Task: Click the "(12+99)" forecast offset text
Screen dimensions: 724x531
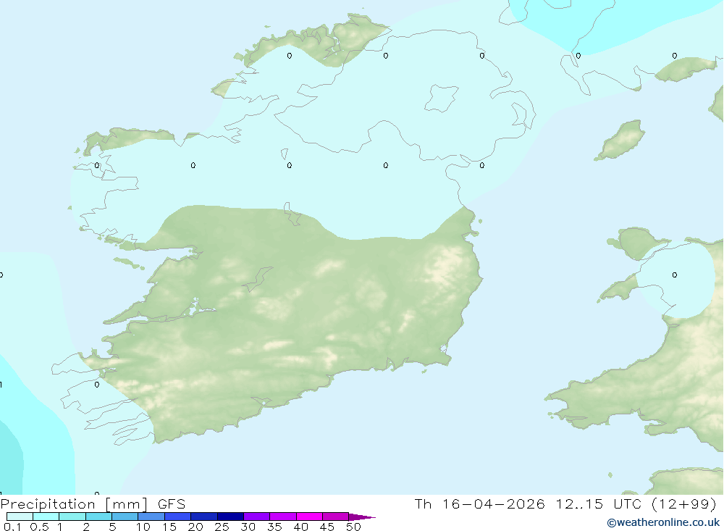Action: click(x=684, y=503)
